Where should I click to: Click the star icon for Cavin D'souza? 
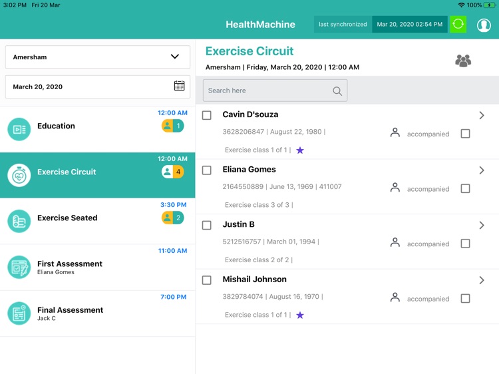[300, 150]
